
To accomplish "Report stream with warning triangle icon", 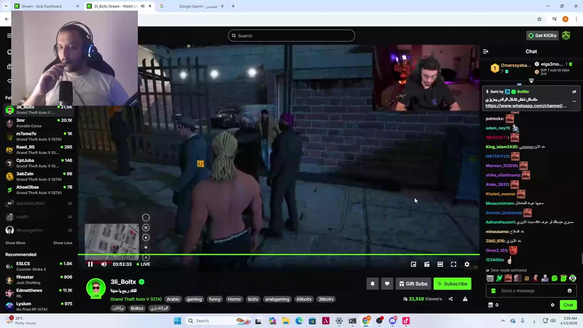I will [465, 299].
